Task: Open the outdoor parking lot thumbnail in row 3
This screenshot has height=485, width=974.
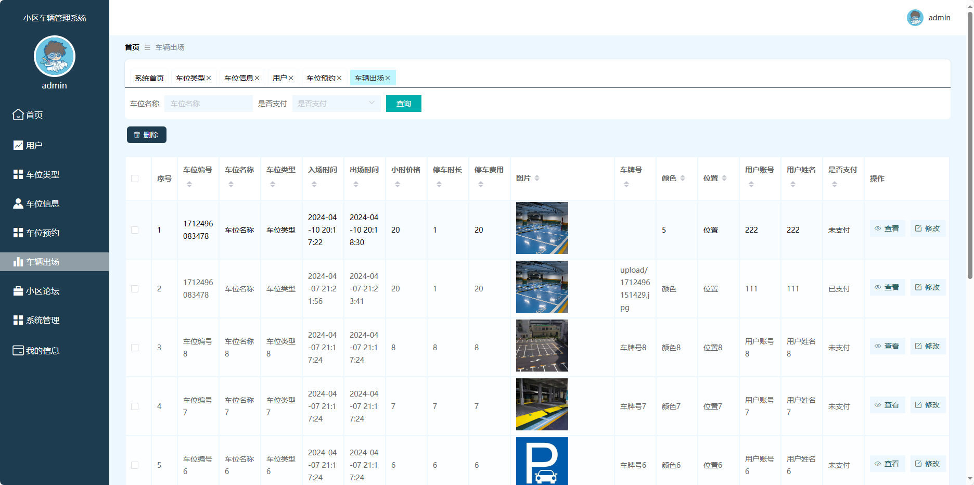Action: pos(542,346)
